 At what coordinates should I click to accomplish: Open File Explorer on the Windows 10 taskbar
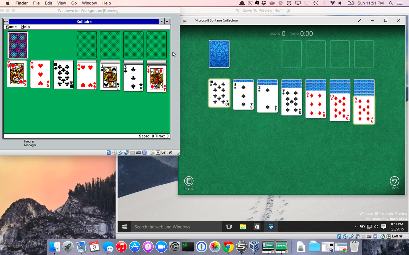pyautogui.click(x=243, y=227)
